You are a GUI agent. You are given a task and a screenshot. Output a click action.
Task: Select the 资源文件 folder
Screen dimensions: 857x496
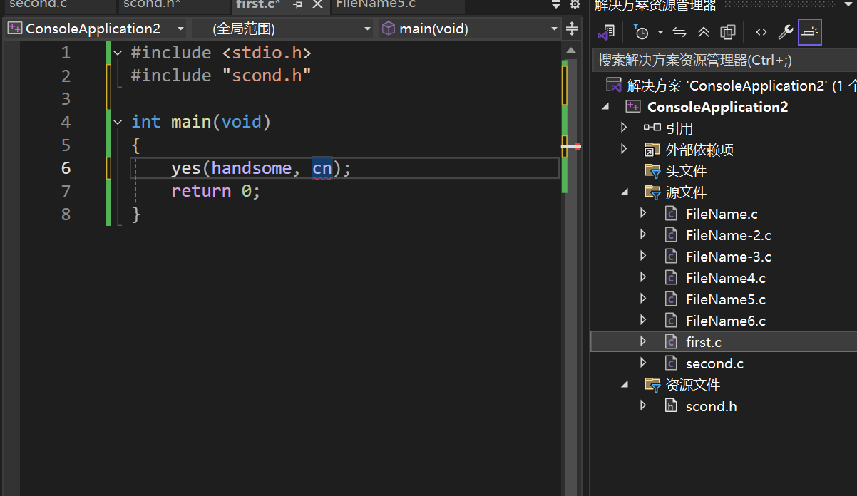point(692,385)
